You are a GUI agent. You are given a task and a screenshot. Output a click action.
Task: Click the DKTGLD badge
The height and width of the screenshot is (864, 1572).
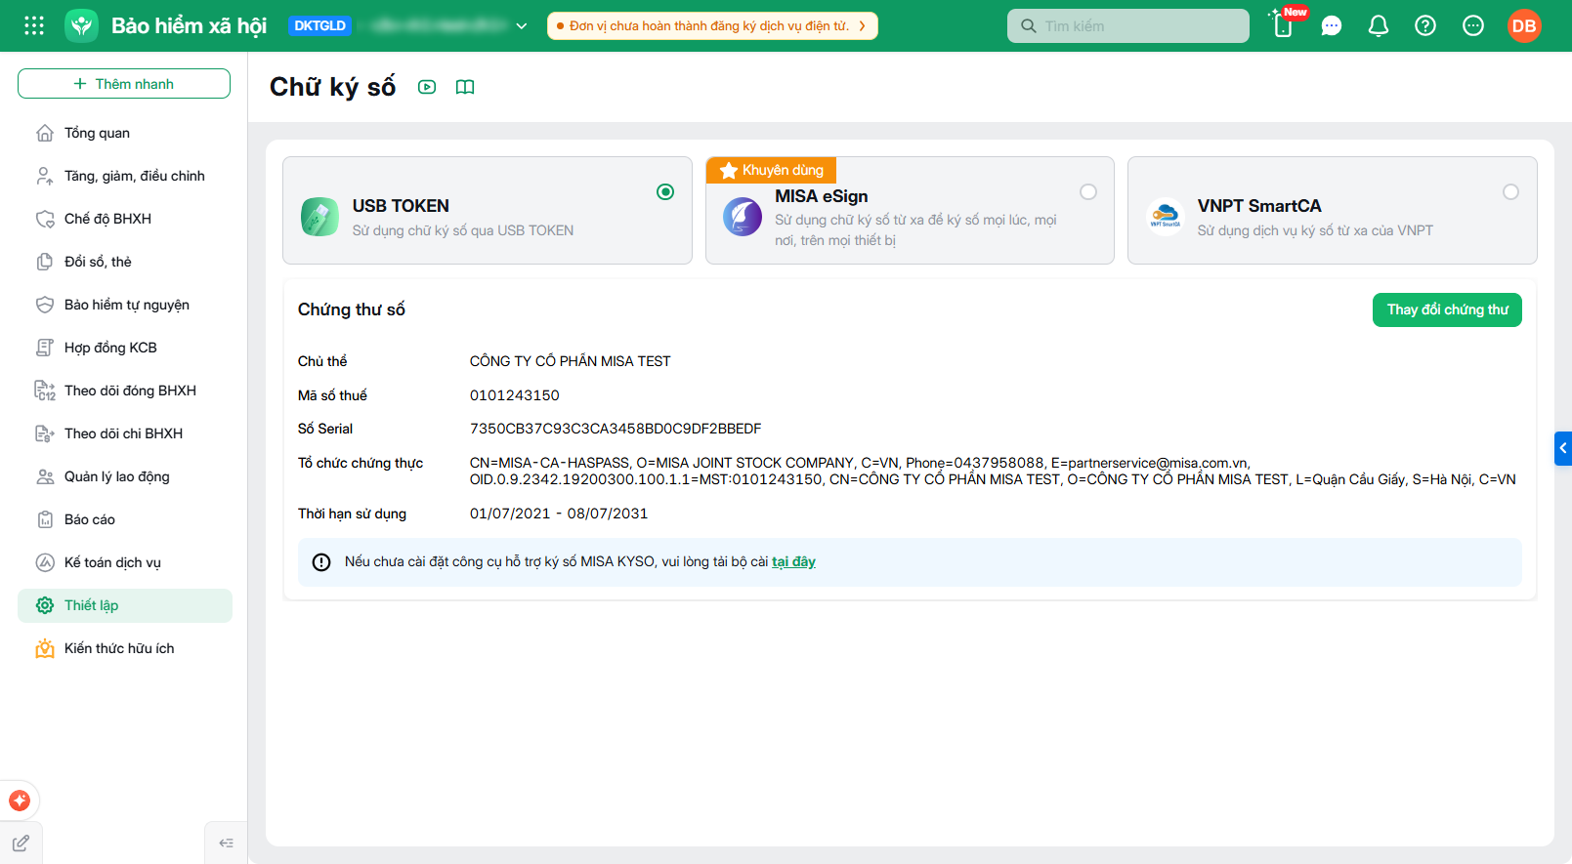320,26
